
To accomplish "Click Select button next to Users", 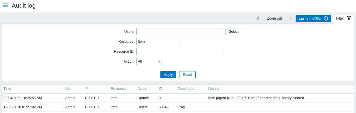I will point(234,32).
